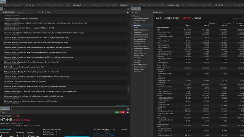
Task: Collapse the Consensus Estimates tree section
Action: click(133, 48)
